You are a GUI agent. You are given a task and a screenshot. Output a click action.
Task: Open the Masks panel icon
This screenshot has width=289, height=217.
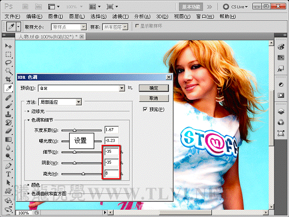[281, 95]
